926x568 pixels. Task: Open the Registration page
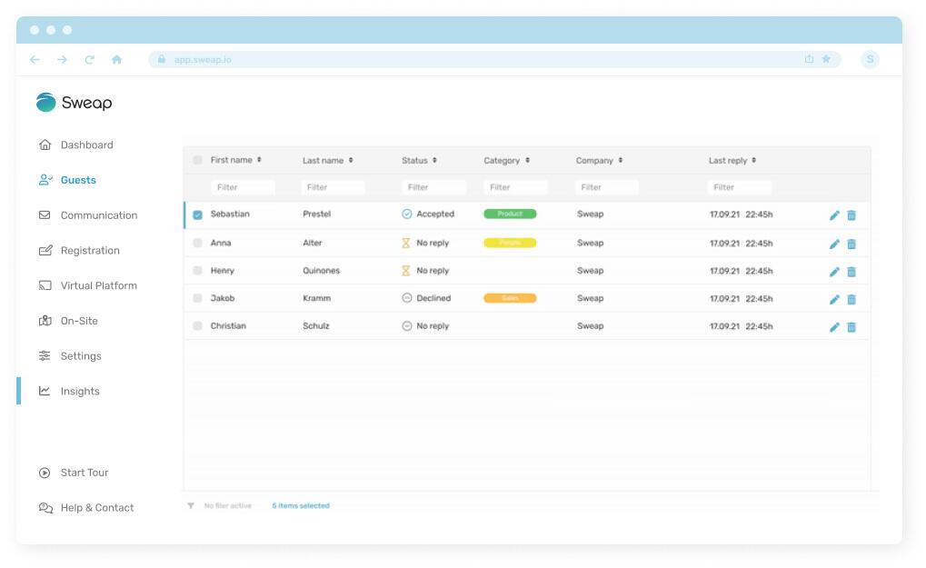[x=90, y=250]
